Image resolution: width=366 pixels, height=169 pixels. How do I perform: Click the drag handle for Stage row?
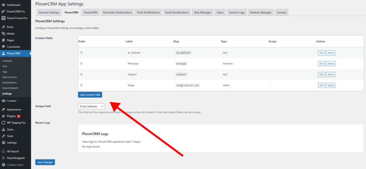pyautogui.click(x=81, y=85)
